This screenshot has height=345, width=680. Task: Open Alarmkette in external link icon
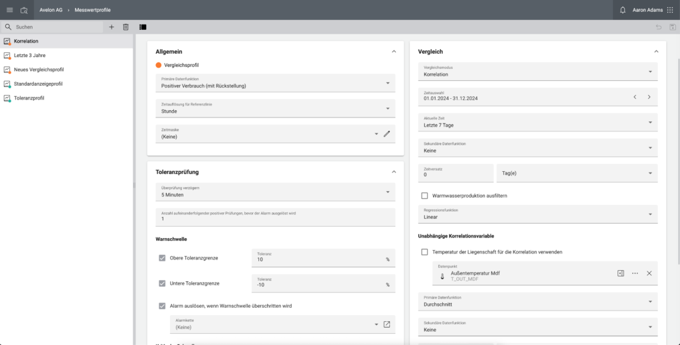point(386,324)
